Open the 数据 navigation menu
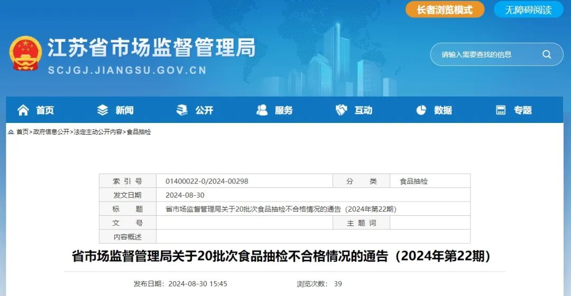571x296 pixels. pyautogui.click(x=443, y=110)
